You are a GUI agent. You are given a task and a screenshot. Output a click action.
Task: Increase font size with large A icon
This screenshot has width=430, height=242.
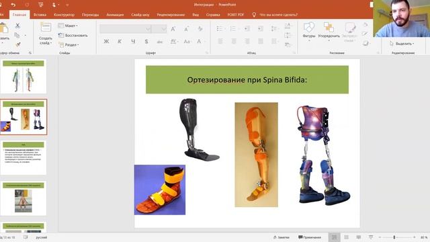point(173,29)
